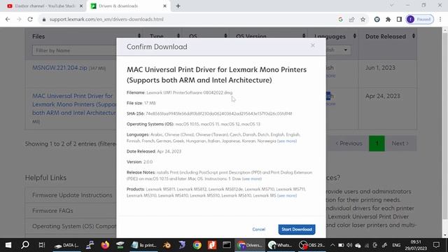Open MAC Universal Print Driver link in table
448x252 pixels.
[74, 104]
